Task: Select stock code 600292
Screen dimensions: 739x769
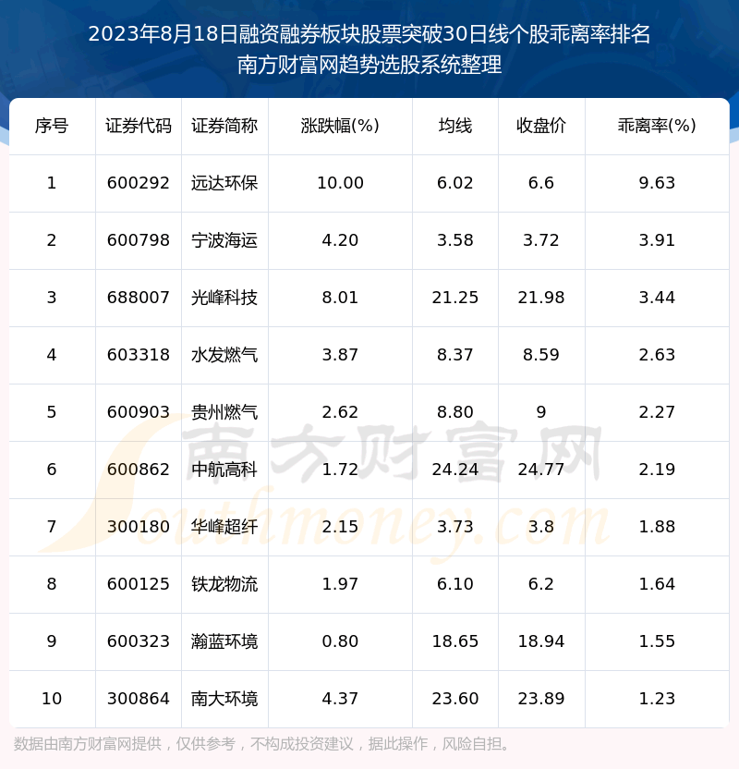Action: click(x=139, y=183)
